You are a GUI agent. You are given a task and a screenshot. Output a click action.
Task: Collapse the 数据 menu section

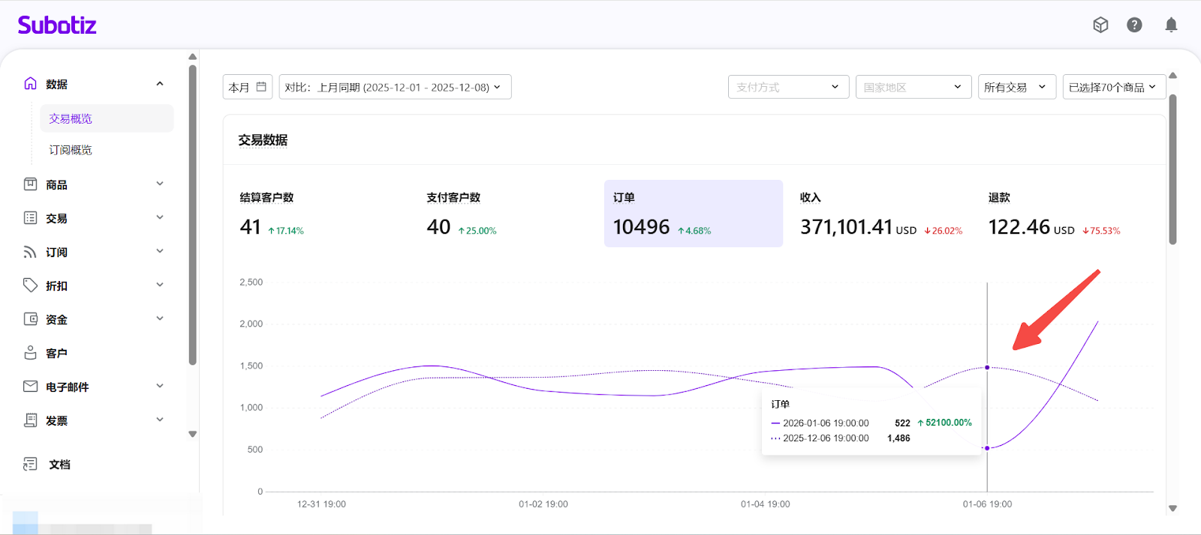coord(160,84)
